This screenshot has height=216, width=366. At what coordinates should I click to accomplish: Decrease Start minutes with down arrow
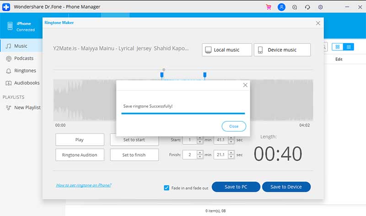coord(200,142)
